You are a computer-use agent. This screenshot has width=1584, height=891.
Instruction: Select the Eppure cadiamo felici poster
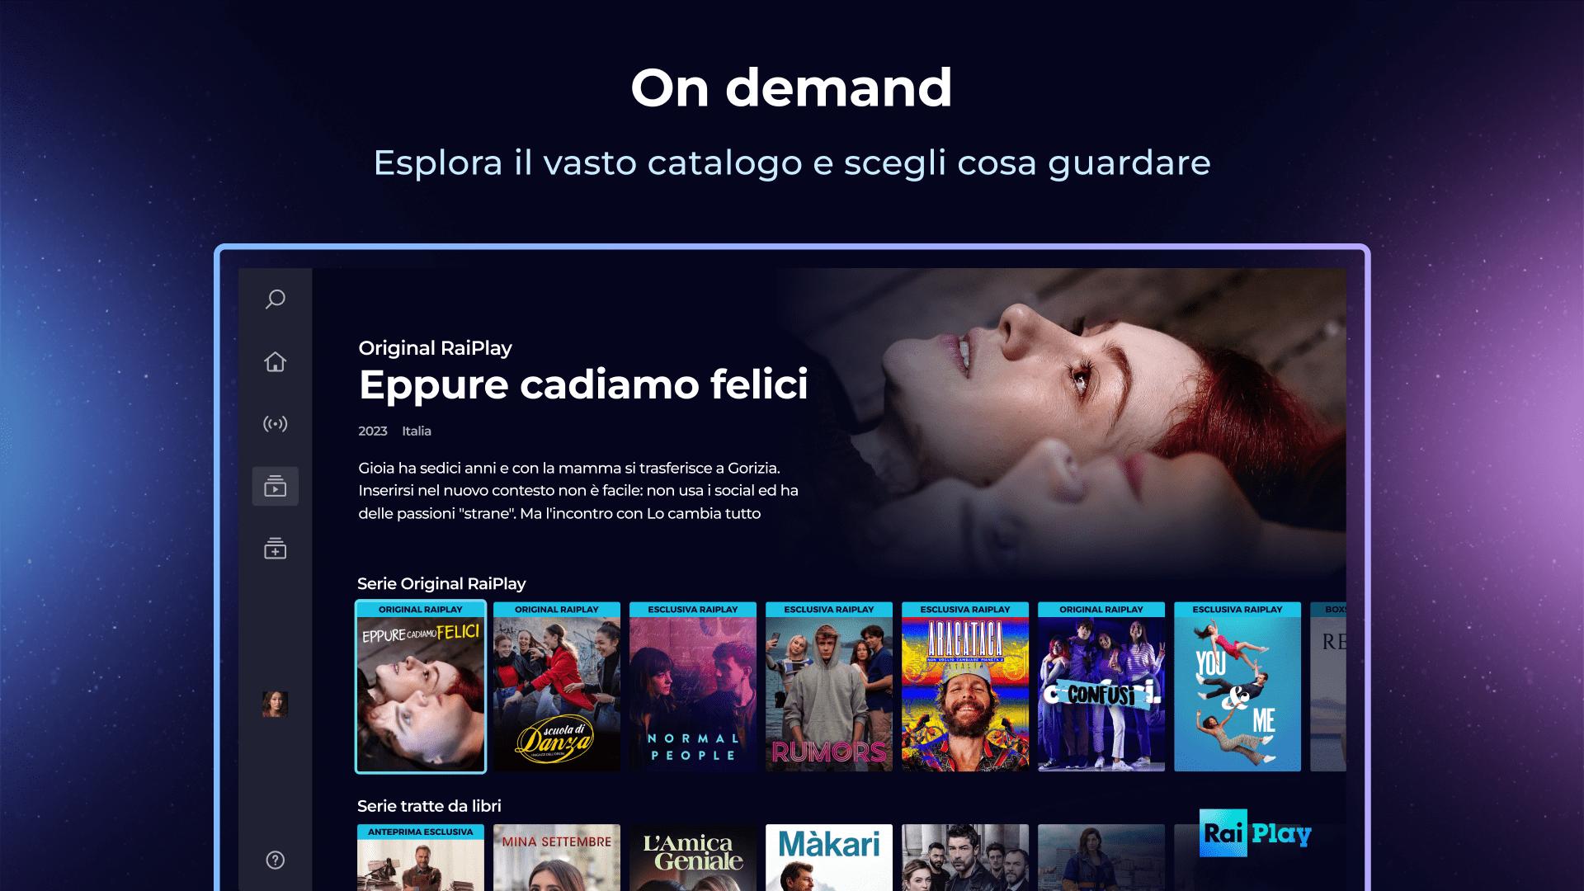[421, 687]
